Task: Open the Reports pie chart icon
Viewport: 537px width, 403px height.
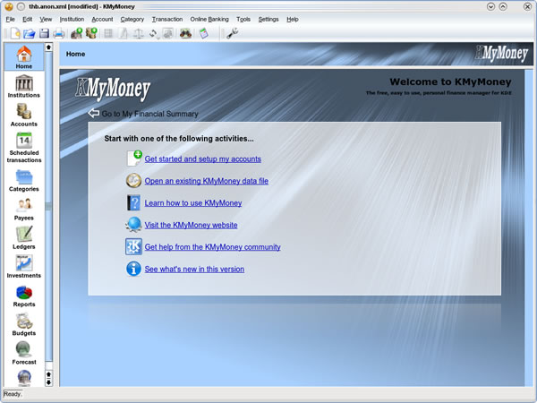Action: click(24, 296)
